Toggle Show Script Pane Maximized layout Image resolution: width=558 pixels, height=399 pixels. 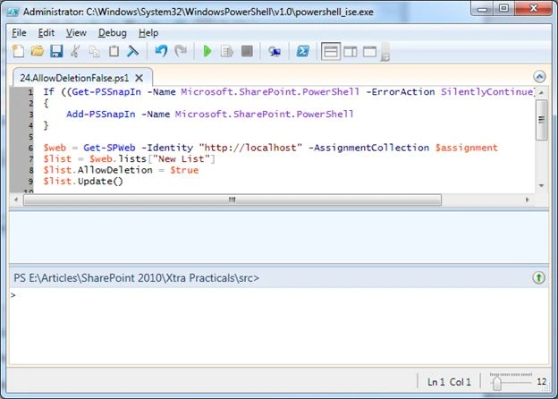tap(369, 52)
